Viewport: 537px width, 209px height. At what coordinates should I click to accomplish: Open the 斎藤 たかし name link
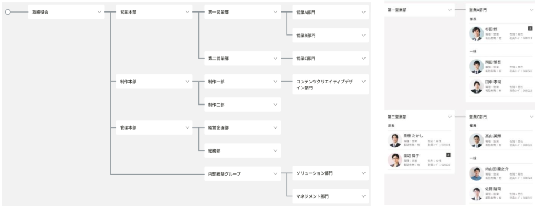pyautogui.click(x=413, y=135)
